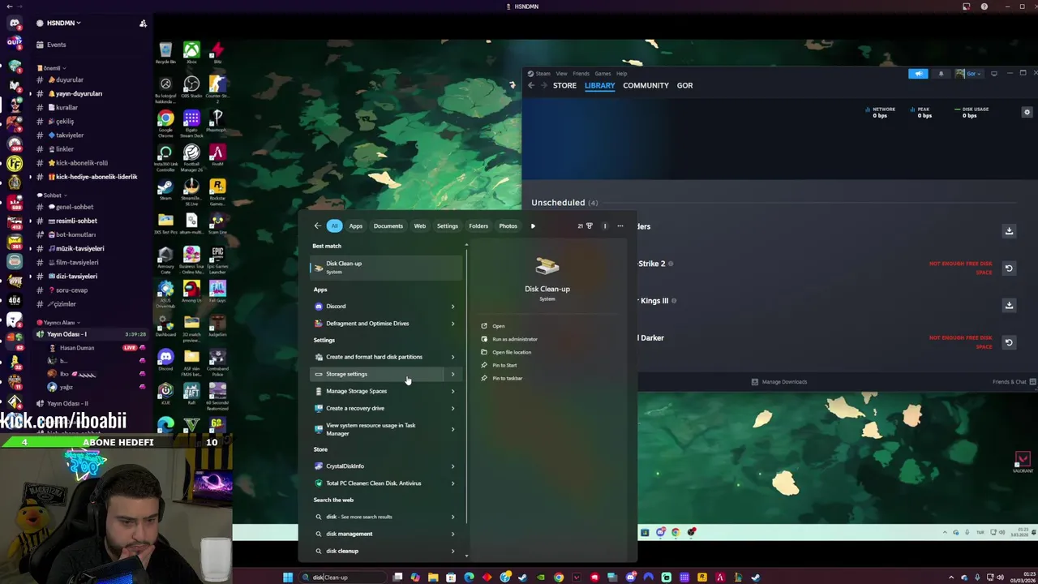1038x584 pixels.
Task: Click the retry button for Strike 2 download
Action: [x=1009, y=268]
